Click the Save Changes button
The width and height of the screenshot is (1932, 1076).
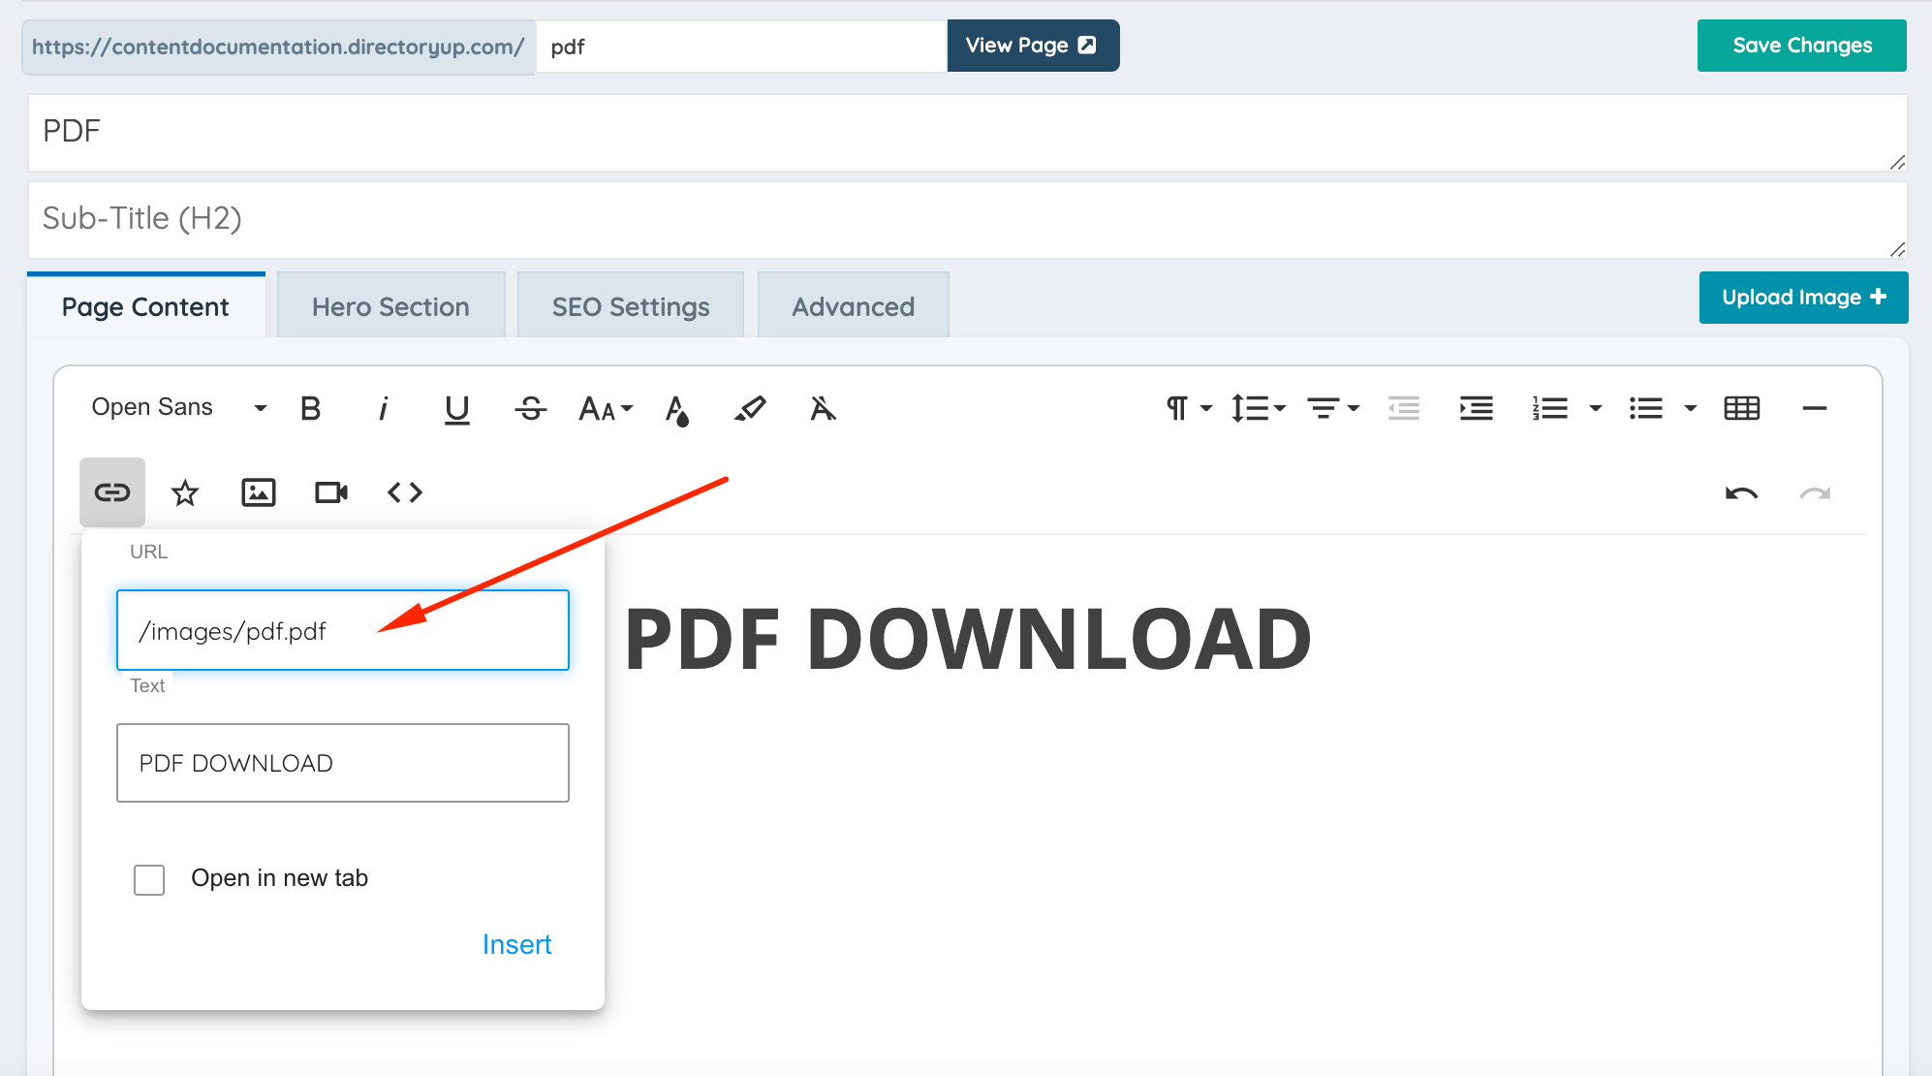[1801, 46]
